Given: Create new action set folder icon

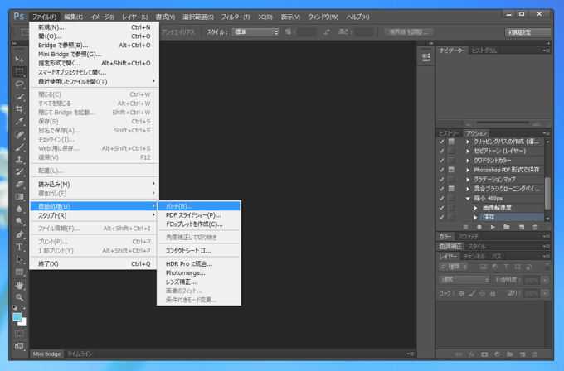Looking at the screenshot, I should (x=507, y=227).
